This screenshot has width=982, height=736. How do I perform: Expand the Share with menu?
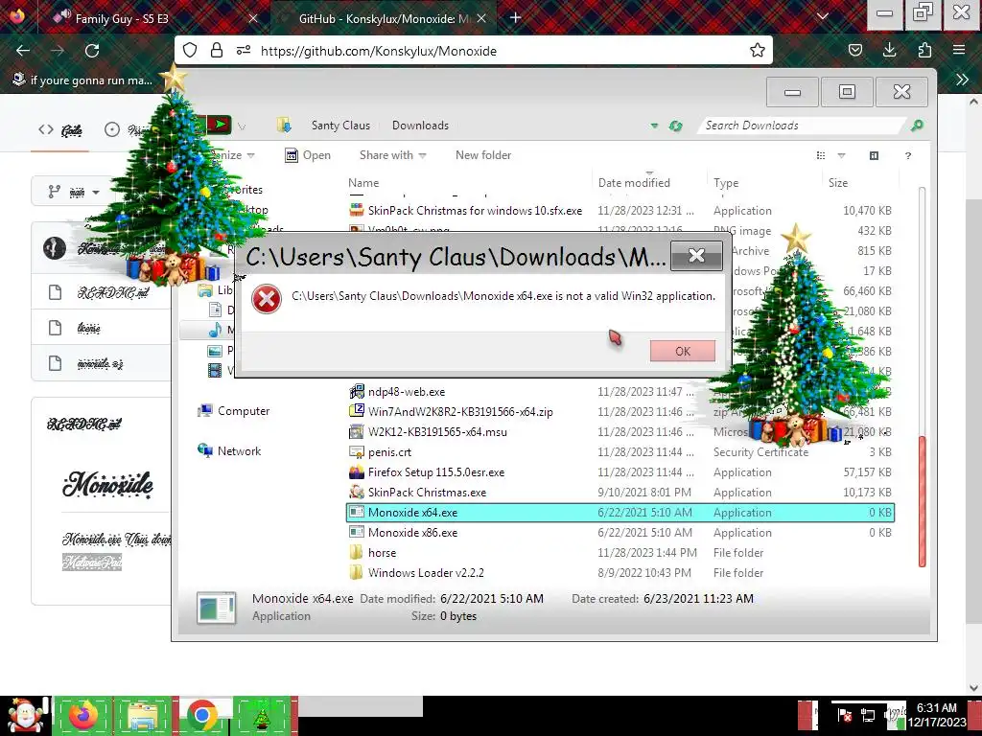(x=392, y=155)
